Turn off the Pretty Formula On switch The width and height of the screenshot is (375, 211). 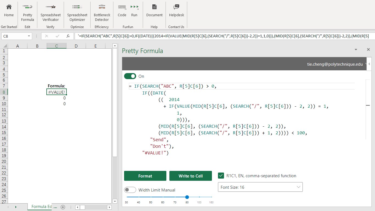click(x=130, y=76)
